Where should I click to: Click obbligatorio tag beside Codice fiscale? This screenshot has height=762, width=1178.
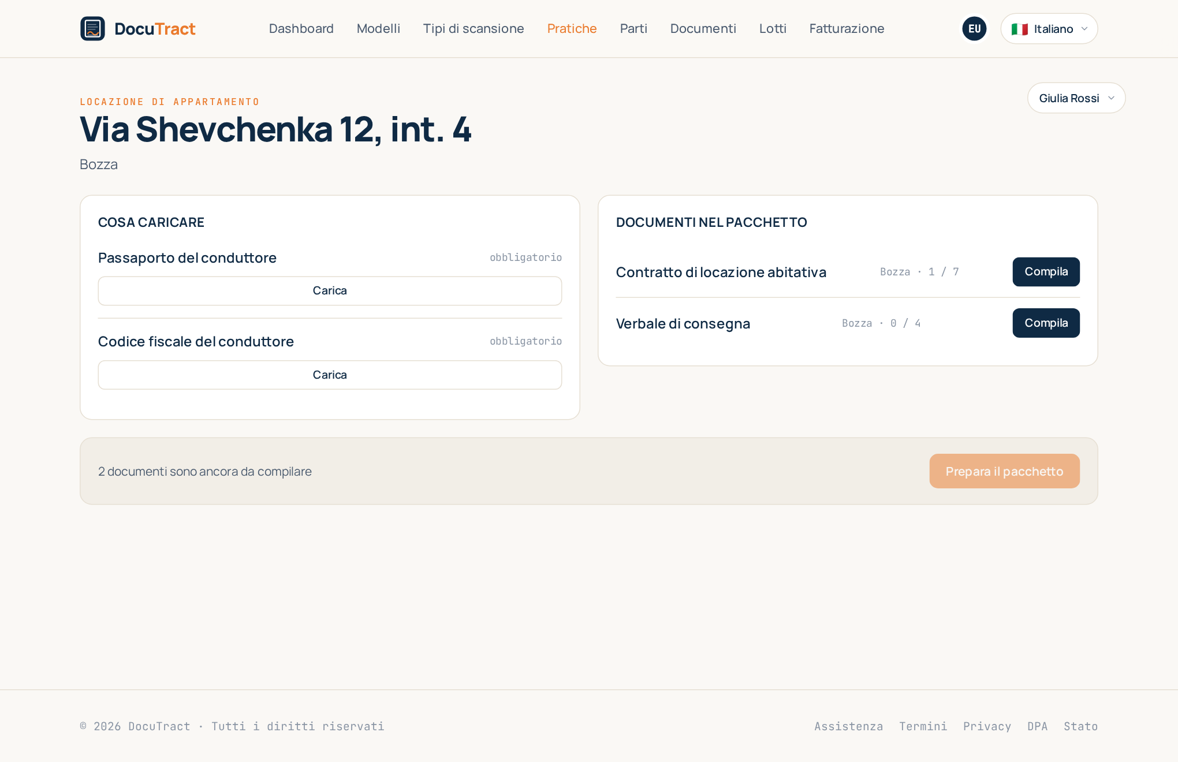(x=525, y=341)
